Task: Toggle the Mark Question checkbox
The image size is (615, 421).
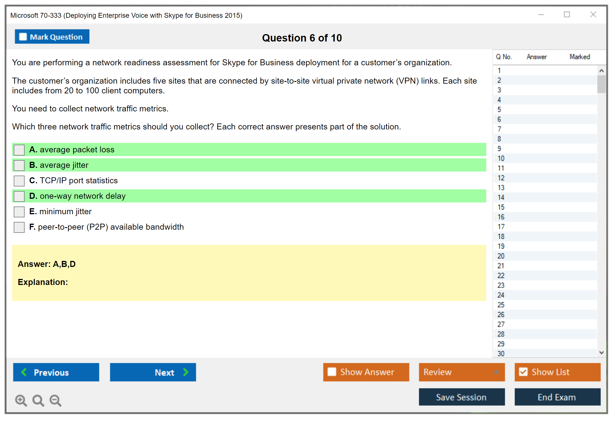Action: pyautogui.click(x=23, y=37)
